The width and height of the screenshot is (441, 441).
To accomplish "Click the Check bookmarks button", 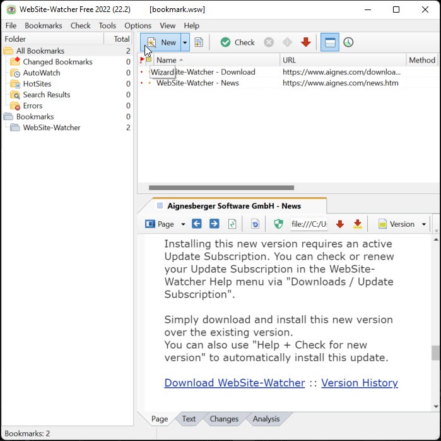I will pyautogui.click(x=237, y=42).
